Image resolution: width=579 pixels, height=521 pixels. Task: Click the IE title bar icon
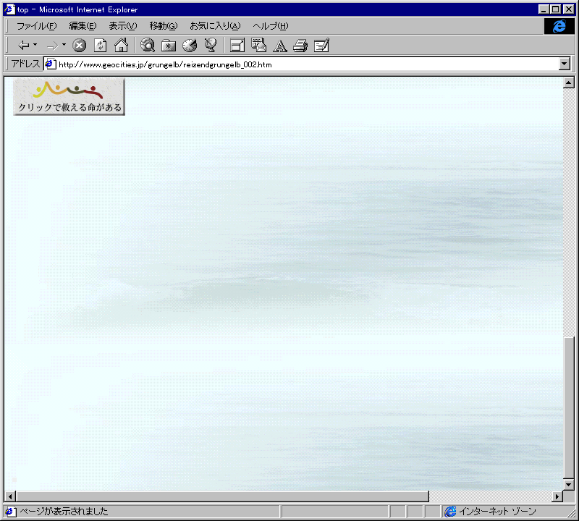click(9, 9)
